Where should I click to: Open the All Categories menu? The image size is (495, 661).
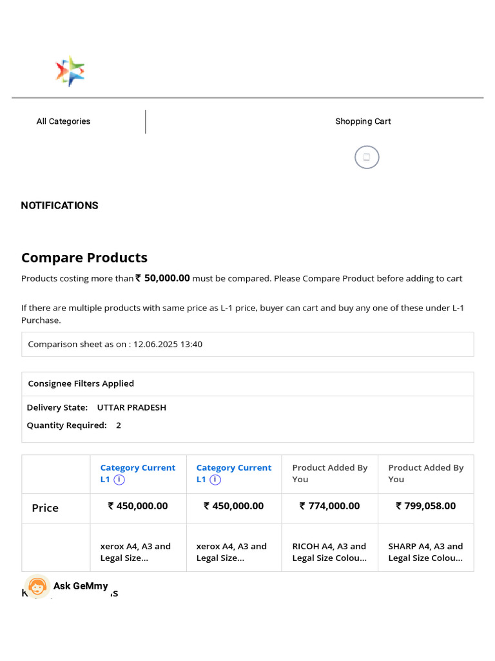[x=63, y=121]
